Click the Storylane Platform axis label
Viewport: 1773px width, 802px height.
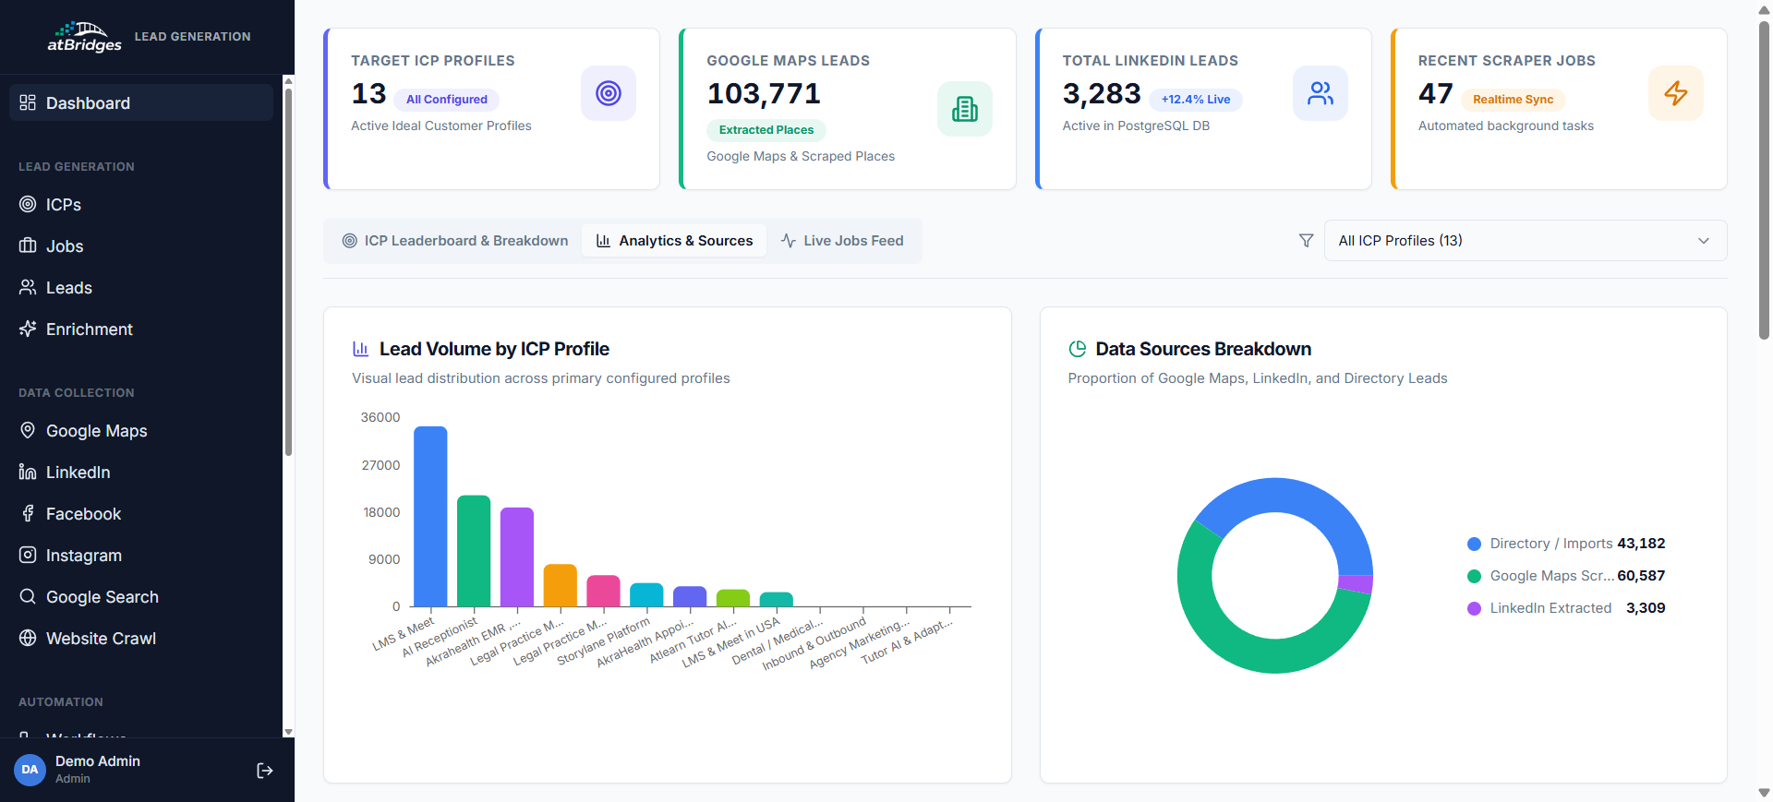click(604, 641)
